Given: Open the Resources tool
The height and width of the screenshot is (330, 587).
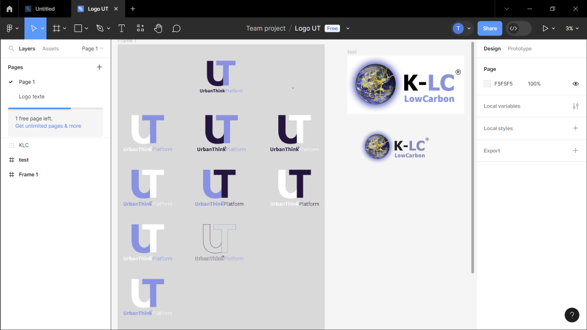Looking at the screenshot, I should coord(140,28).
